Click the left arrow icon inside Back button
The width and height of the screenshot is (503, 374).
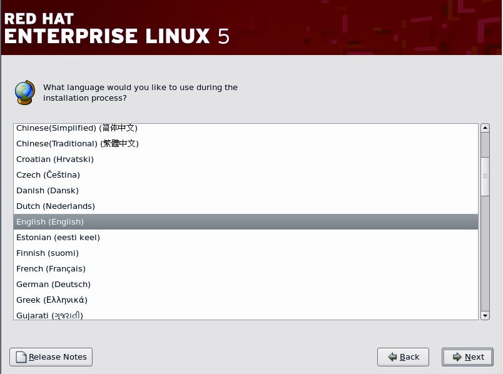pos(393,357)
